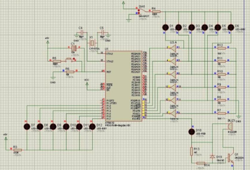250x170 pixels.
Task: Click the VDD power terminal
Action: click(x=87, y=83)
